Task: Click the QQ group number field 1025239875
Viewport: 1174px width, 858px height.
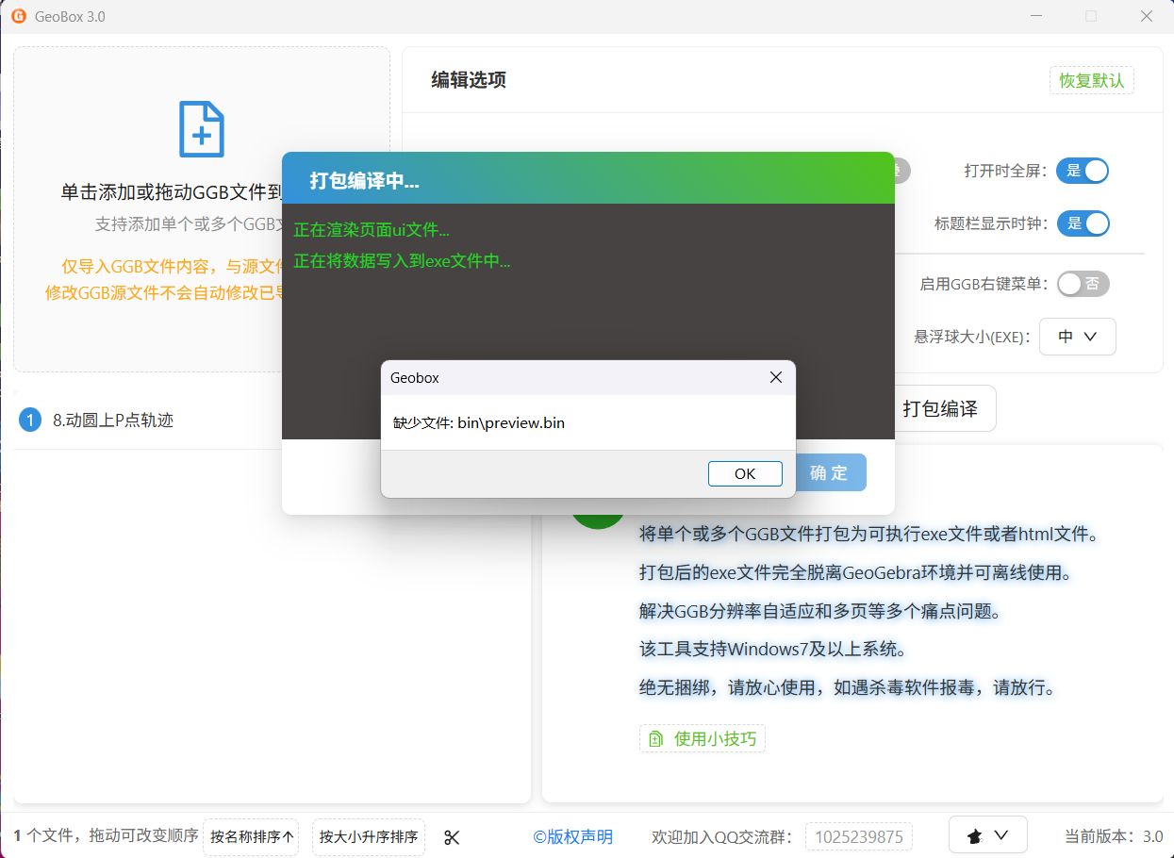Action: click(x=858, y=837)
